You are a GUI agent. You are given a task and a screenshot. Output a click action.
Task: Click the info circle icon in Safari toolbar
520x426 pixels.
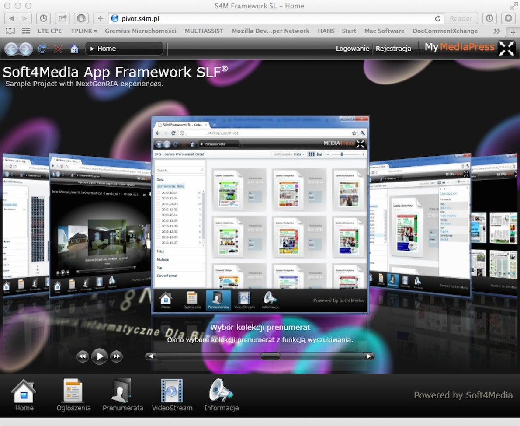pyautogui.click(x=489, y=18)
